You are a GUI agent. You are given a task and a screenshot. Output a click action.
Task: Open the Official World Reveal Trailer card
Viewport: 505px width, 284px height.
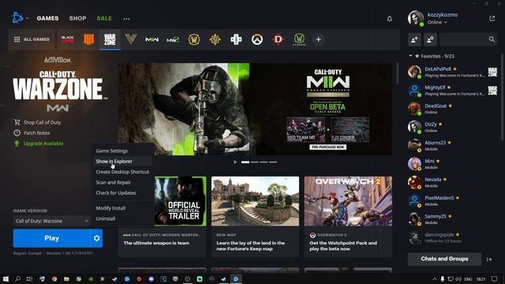tap(162, 216)
